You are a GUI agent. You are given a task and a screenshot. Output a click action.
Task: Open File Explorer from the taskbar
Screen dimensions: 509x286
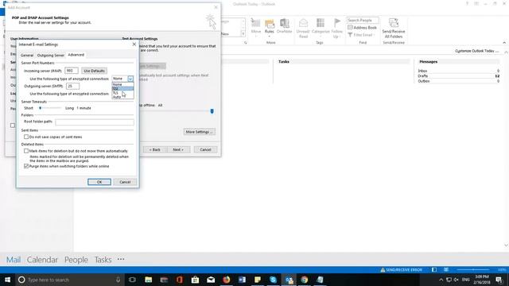tap(149, 280)
